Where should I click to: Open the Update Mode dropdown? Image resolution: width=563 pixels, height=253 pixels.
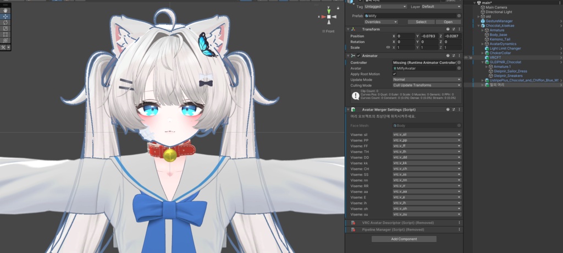427,79
